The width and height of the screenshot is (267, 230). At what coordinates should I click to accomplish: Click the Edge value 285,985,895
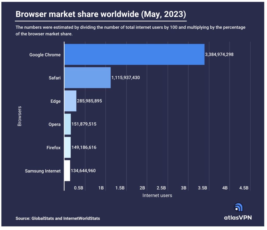(89, 101)
